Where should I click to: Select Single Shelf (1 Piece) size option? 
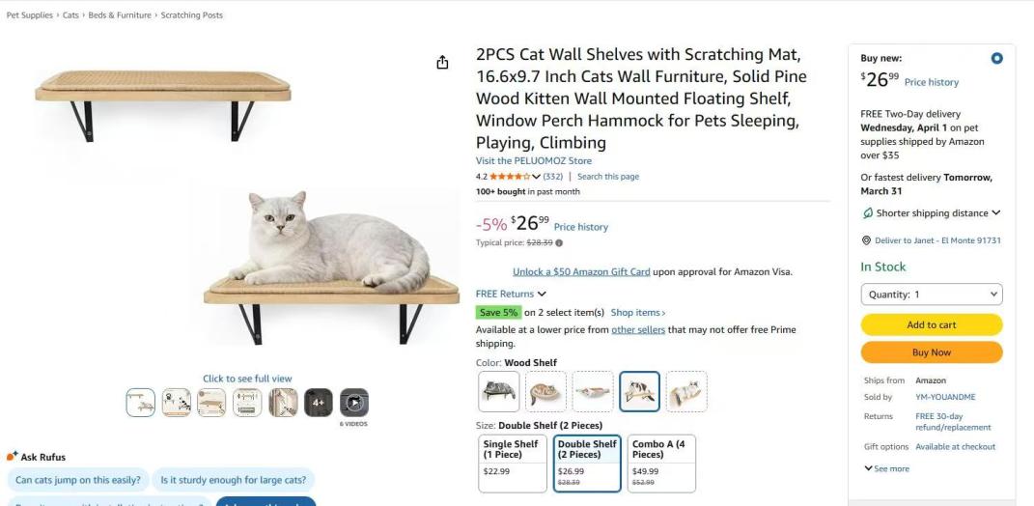point(513,463)
